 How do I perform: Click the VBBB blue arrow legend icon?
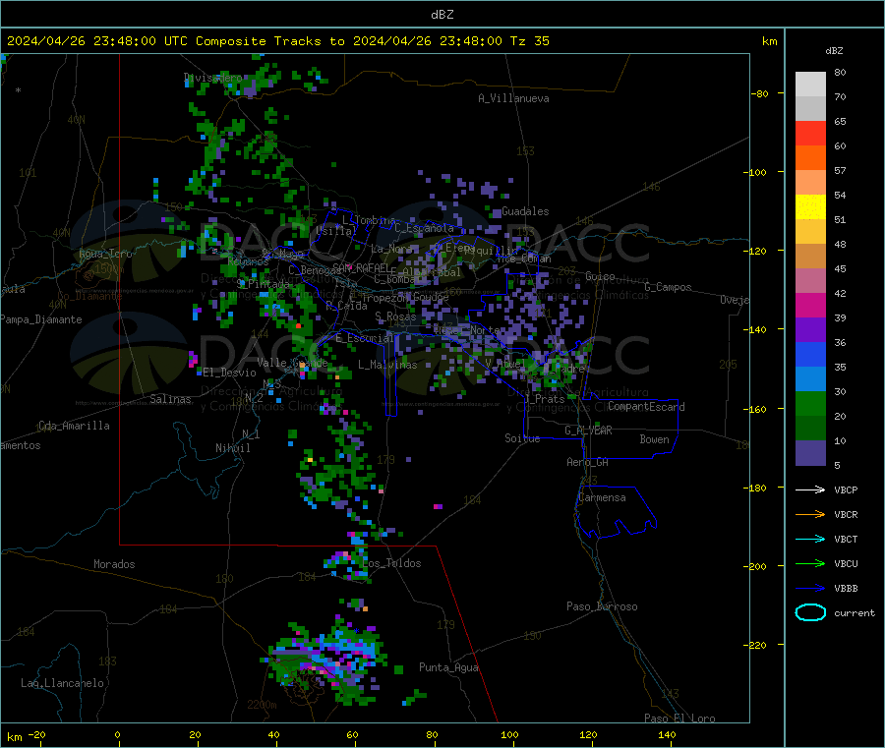[810, 589]
